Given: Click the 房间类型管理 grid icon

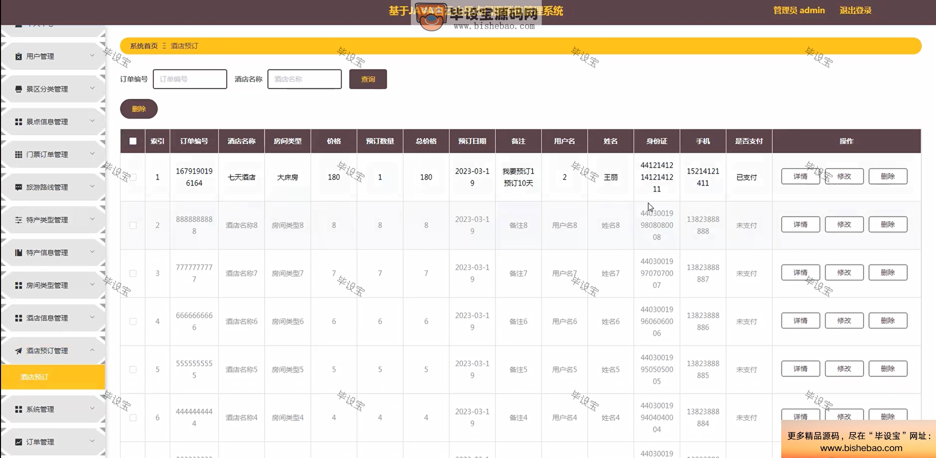Looking at the screenshot, I should pos(19,285).
